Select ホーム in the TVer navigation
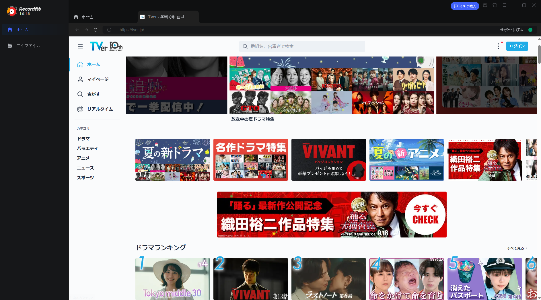 pos(98,65)
